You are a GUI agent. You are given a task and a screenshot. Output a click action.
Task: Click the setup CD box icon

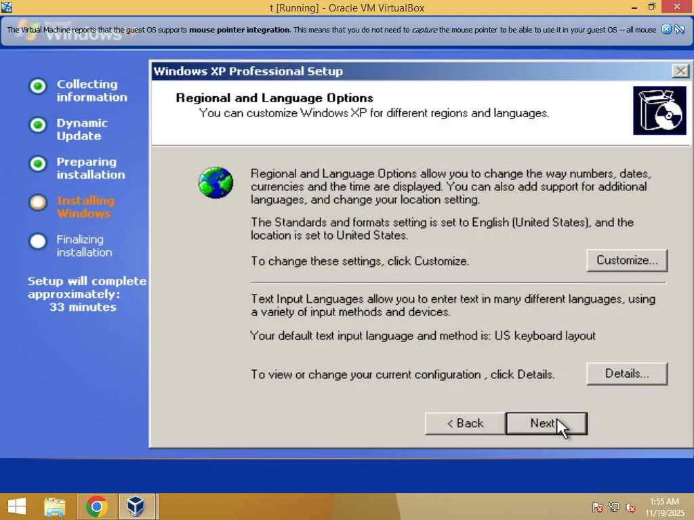coord(659,110)
